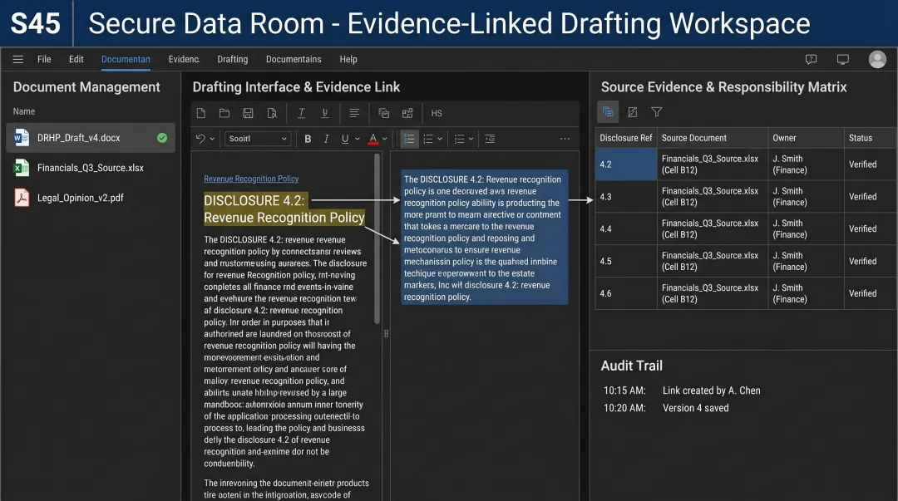This screenshot has width=898, height=501.
Task: Click the align paragraph lines icon
Action: point(354,113)
